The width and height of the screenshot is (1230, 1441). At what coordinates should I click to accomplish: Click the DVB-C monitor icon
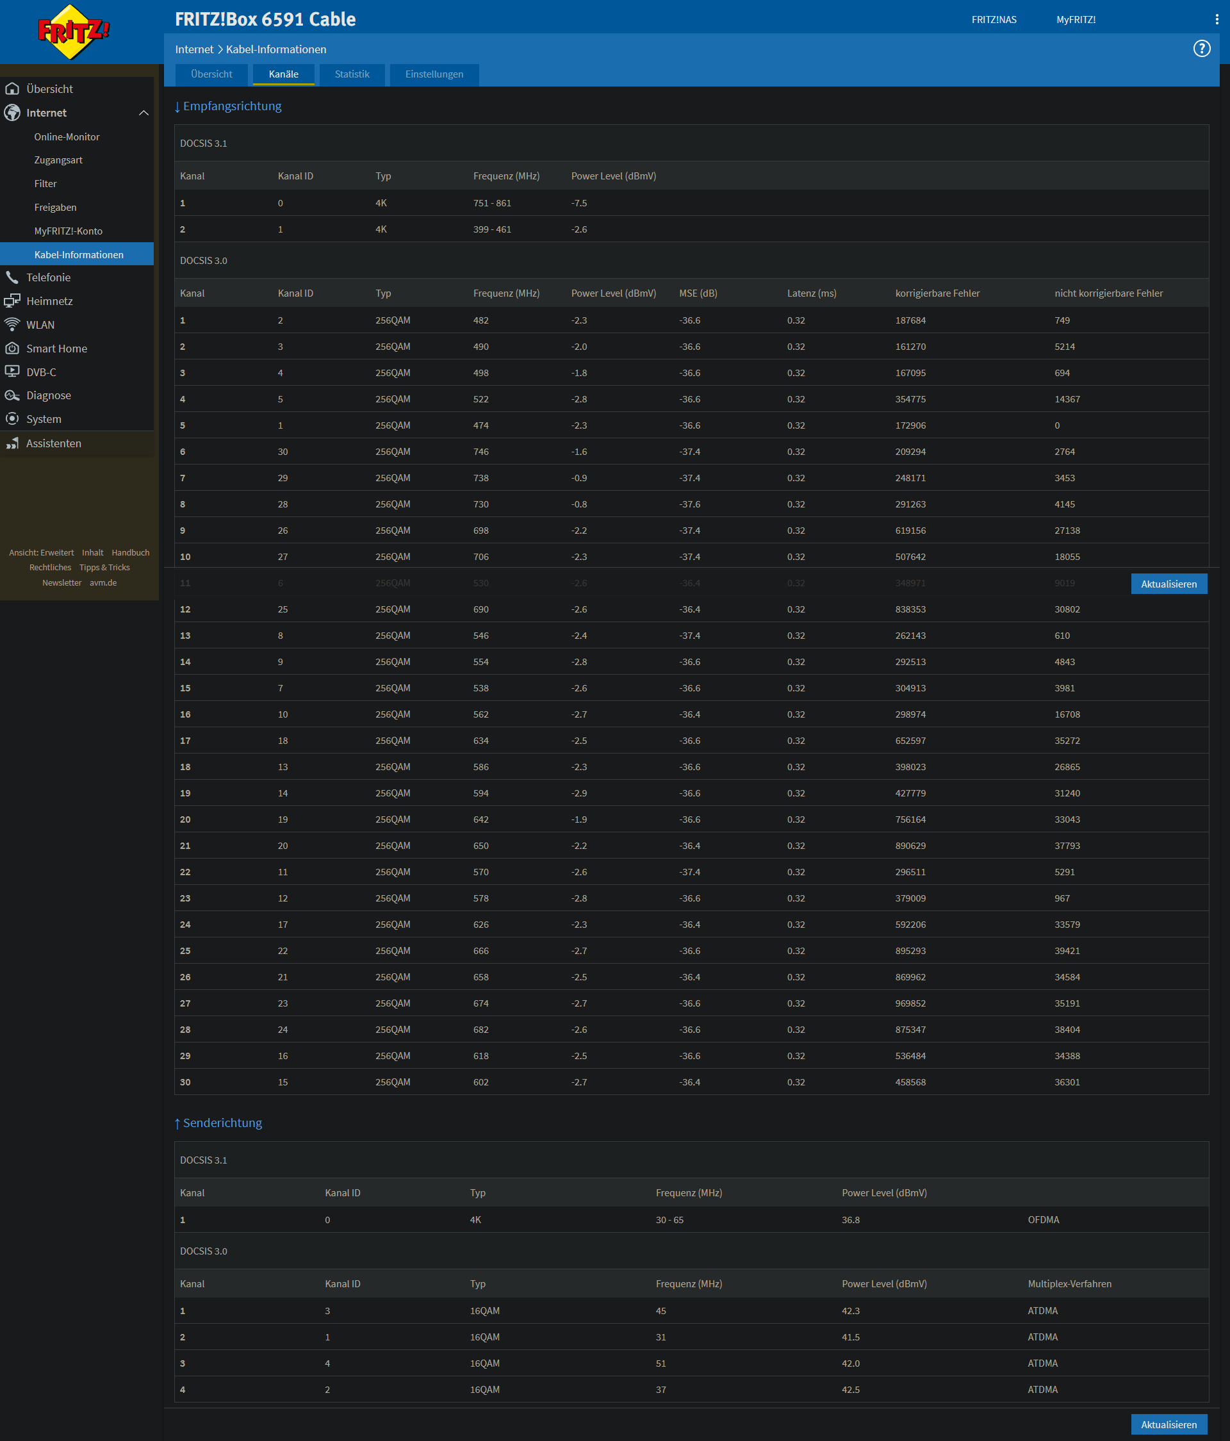[x=12, y=372]
